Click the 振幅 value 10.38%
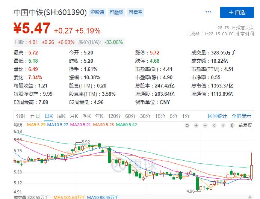This screenshot has width=260, height=199. coord(92,78)
